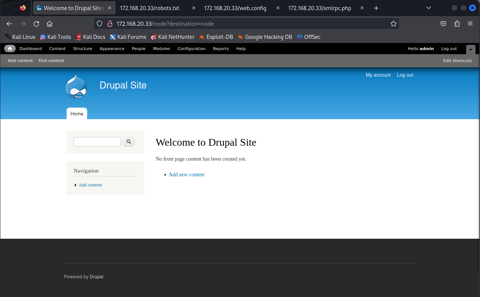Open the Firefox hamburger application menu
Viewport: 480px width, 297px height.
click(470, 24)
